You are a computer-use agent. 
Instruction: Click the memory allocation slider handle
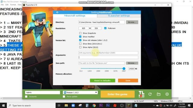pyautogui.click(x=124, y=68)
